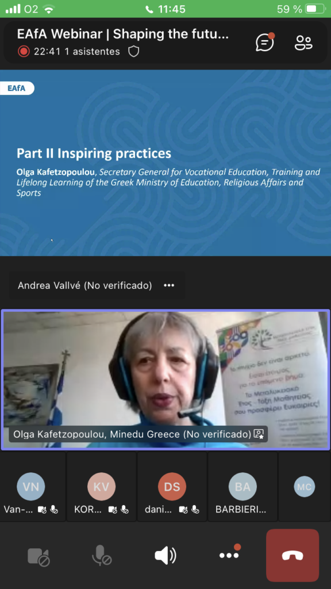Tap the BA Barbieri participant tile

tap(243, 487)
